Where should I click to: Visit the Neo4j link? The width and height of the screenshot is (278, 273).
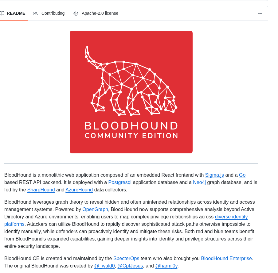199,183
